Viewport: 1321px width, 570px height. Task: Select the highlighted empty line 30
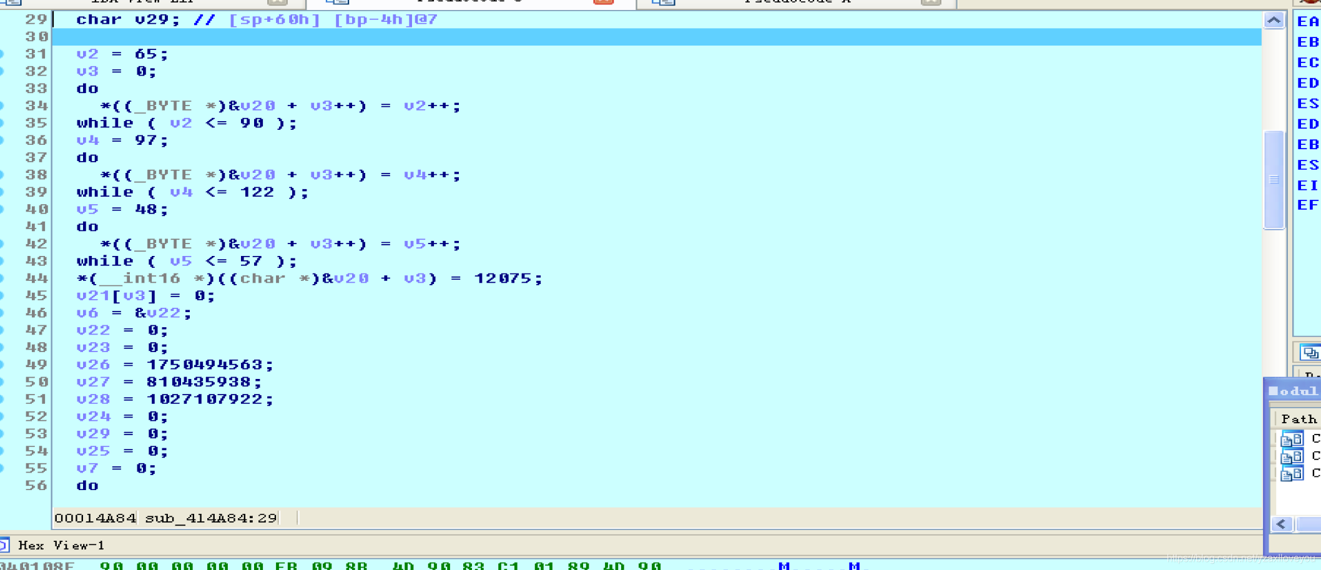click(656, 37)
